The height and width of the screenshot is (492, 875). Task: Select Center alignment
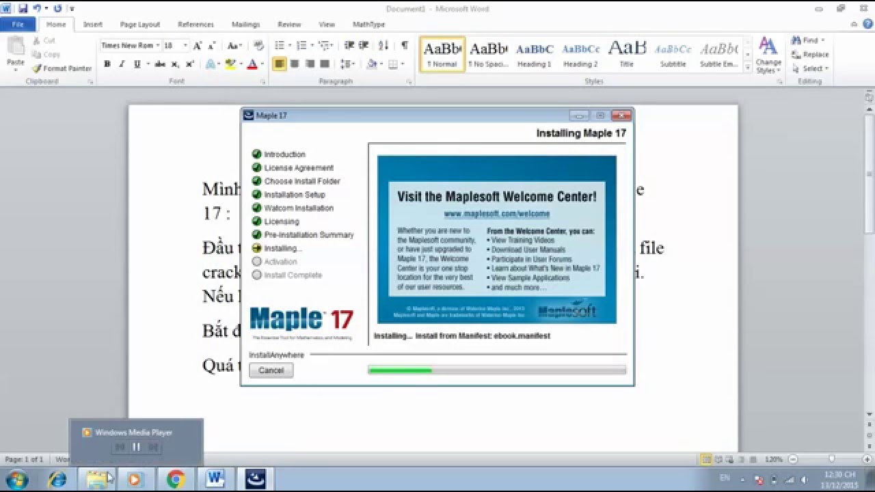pyautogui.click(x=295, y=64)
